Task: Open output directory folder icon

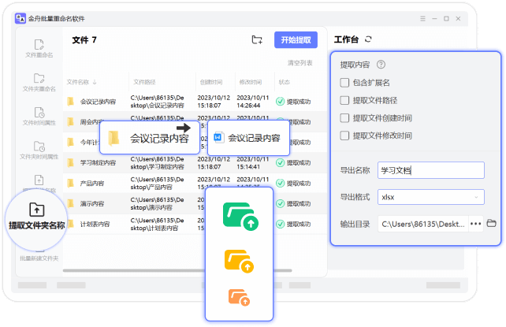Action: click(x=491, y=223)
